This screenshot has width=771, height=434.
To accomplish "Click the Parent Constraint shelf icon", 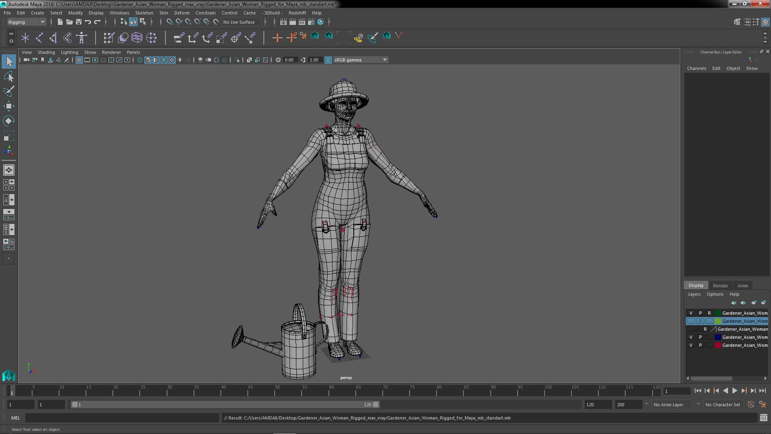I will tap(179, 38).
